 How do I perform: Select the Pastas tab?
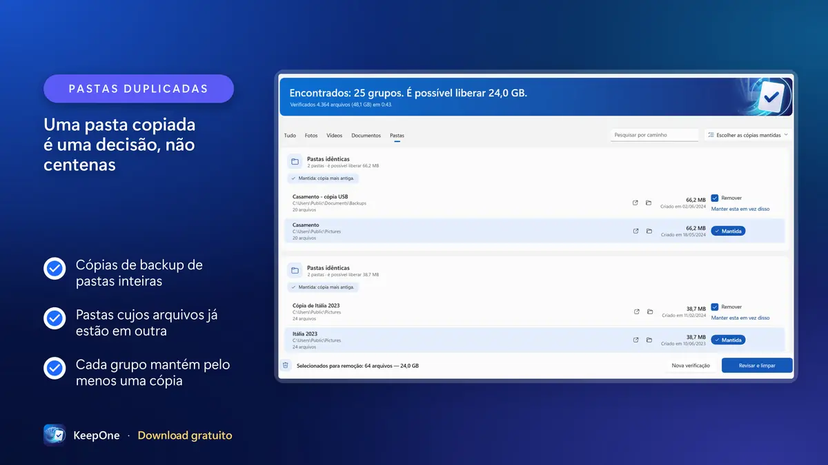coord(397,136)
